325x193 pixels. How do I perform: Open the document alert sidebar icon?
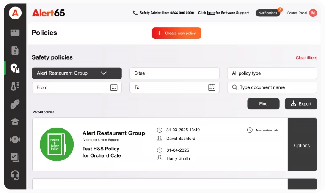[x=15, y=51]
